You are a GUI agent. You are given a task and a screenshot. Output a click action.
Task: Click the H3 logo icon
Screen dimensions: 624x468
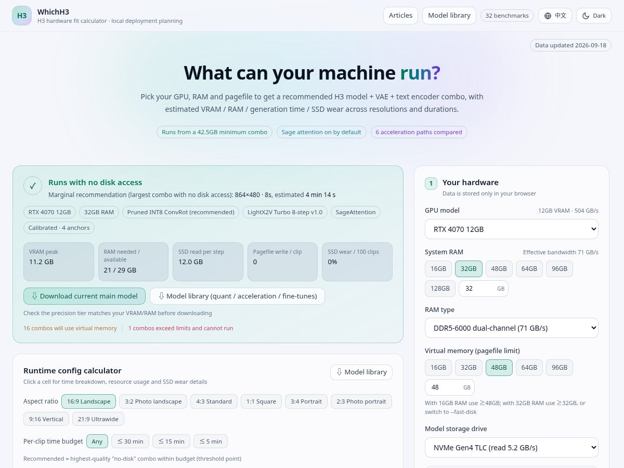tap(22, 16)
